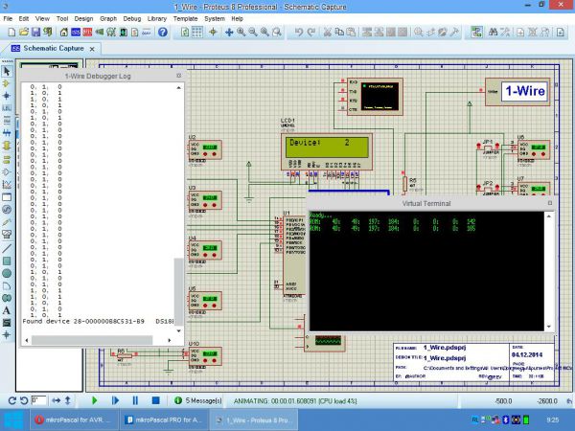Image resolution: width=575 pixels, height=431 pixels.
Task: Choose the Selection Mode arrow tool
Action: click(7, 72)
